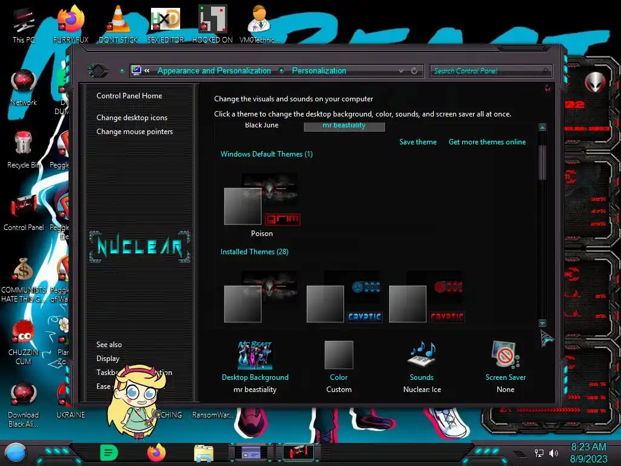This screenshot has width=621, height=466.
Task: Click the back navigation button in window
Action: tap(98, 71)
